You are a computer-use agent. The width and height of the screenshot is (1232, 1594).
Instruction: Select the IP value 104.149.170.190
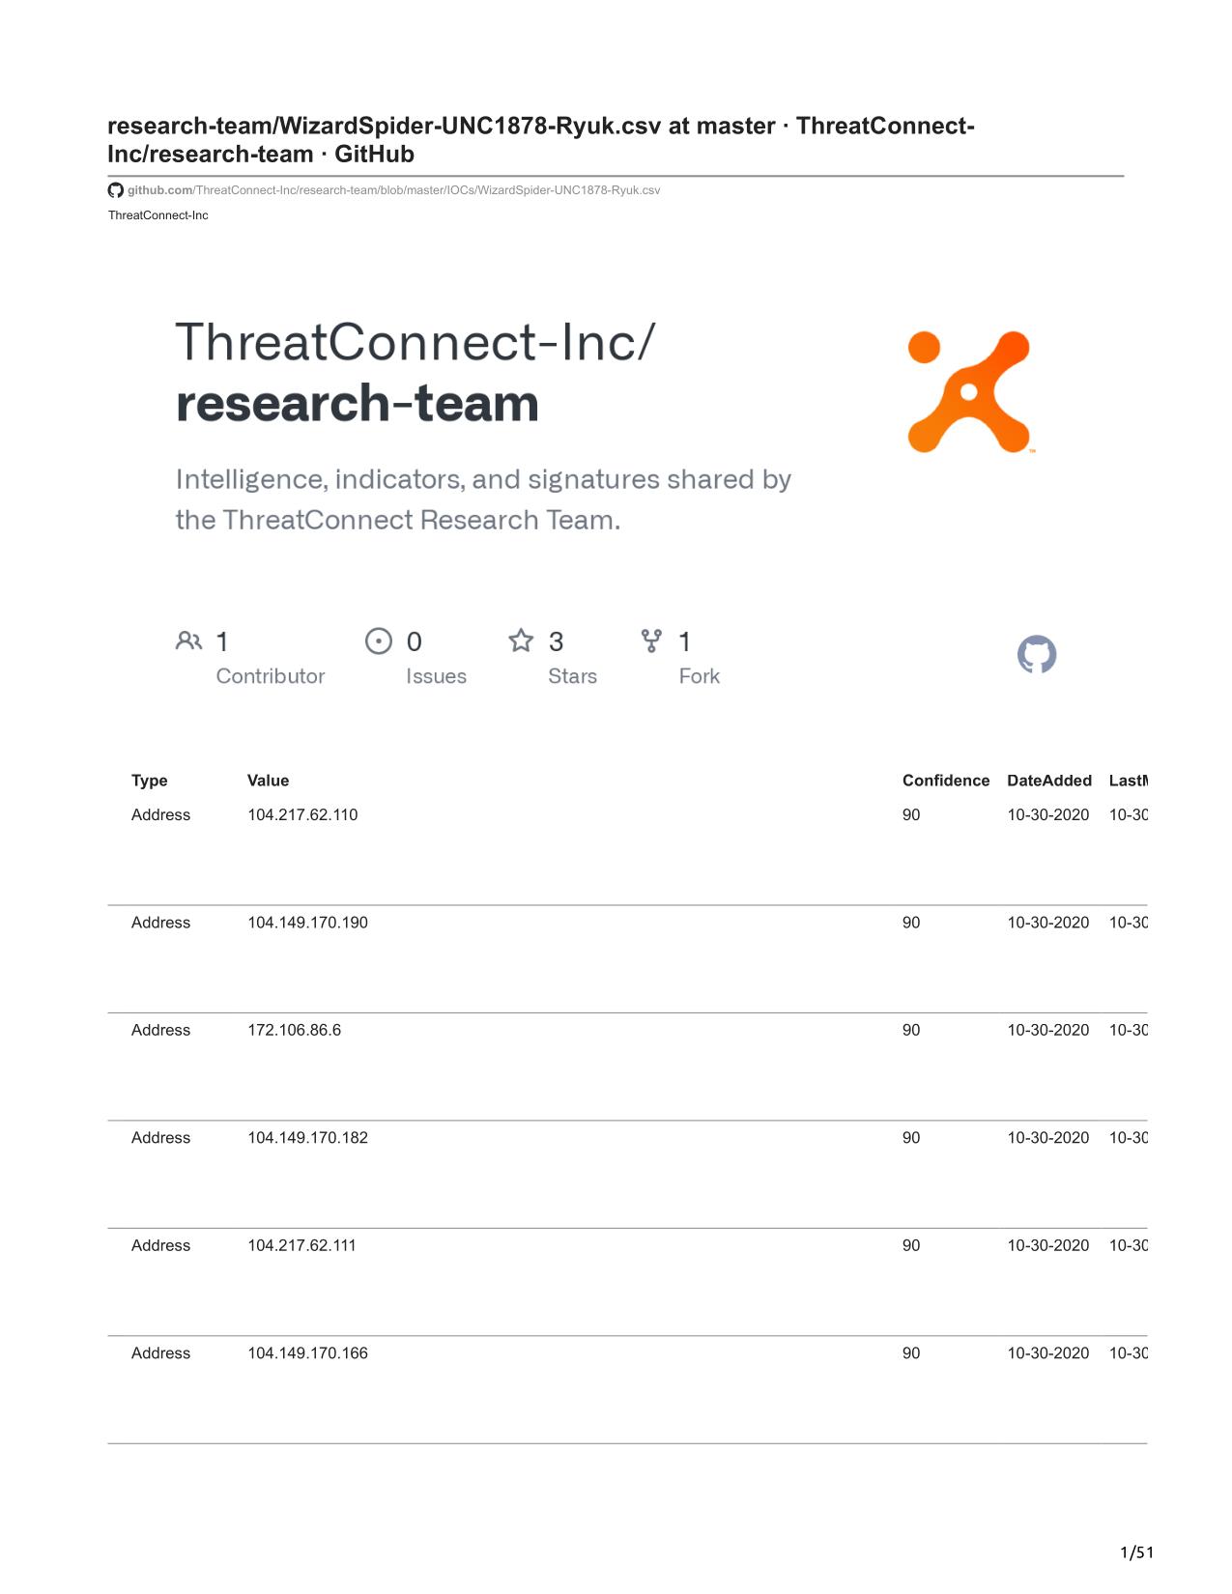(307, 923)
